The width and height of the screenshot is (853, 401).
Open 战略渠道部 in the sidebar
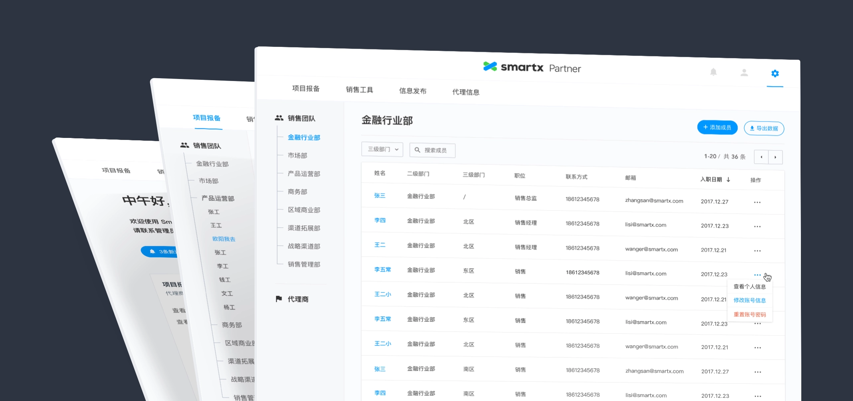304,246
